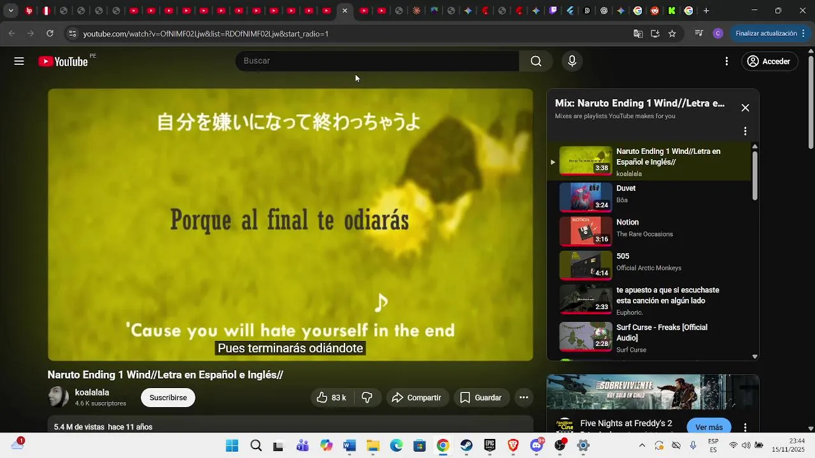
Task: Open Epic Games Launcher from taskbar
Action: tap(490, 446)
